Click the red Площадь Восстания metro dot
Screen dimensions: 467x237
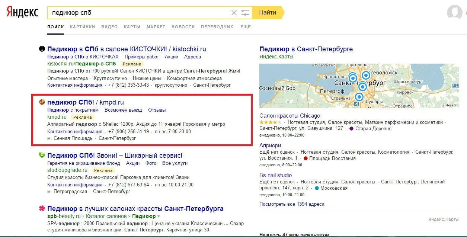(306, 158)
